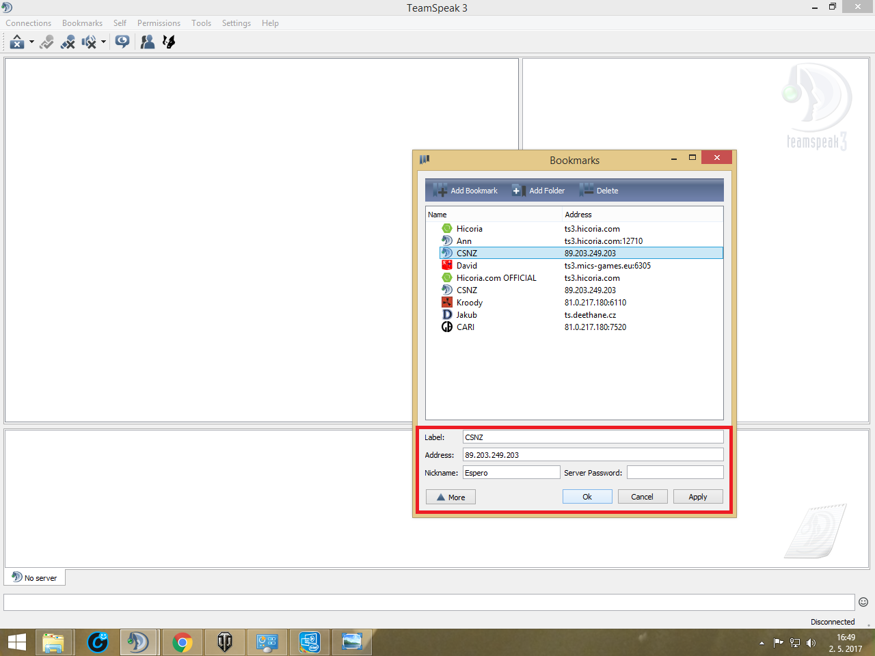Open the emoticon smiley picker
Screen dimensions: 875x656
(863, 602)
